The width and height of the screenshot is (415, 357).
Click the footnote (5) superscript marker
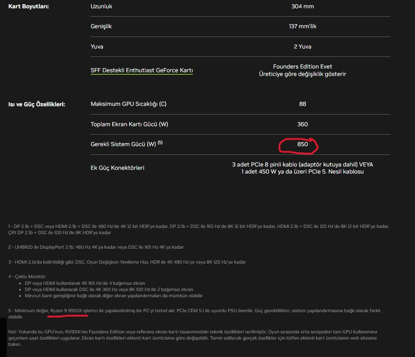160,142
